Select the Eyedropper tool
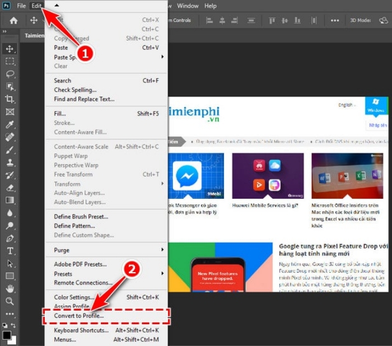This screenshot has width=392, height=346. click(x=10, y=124)
